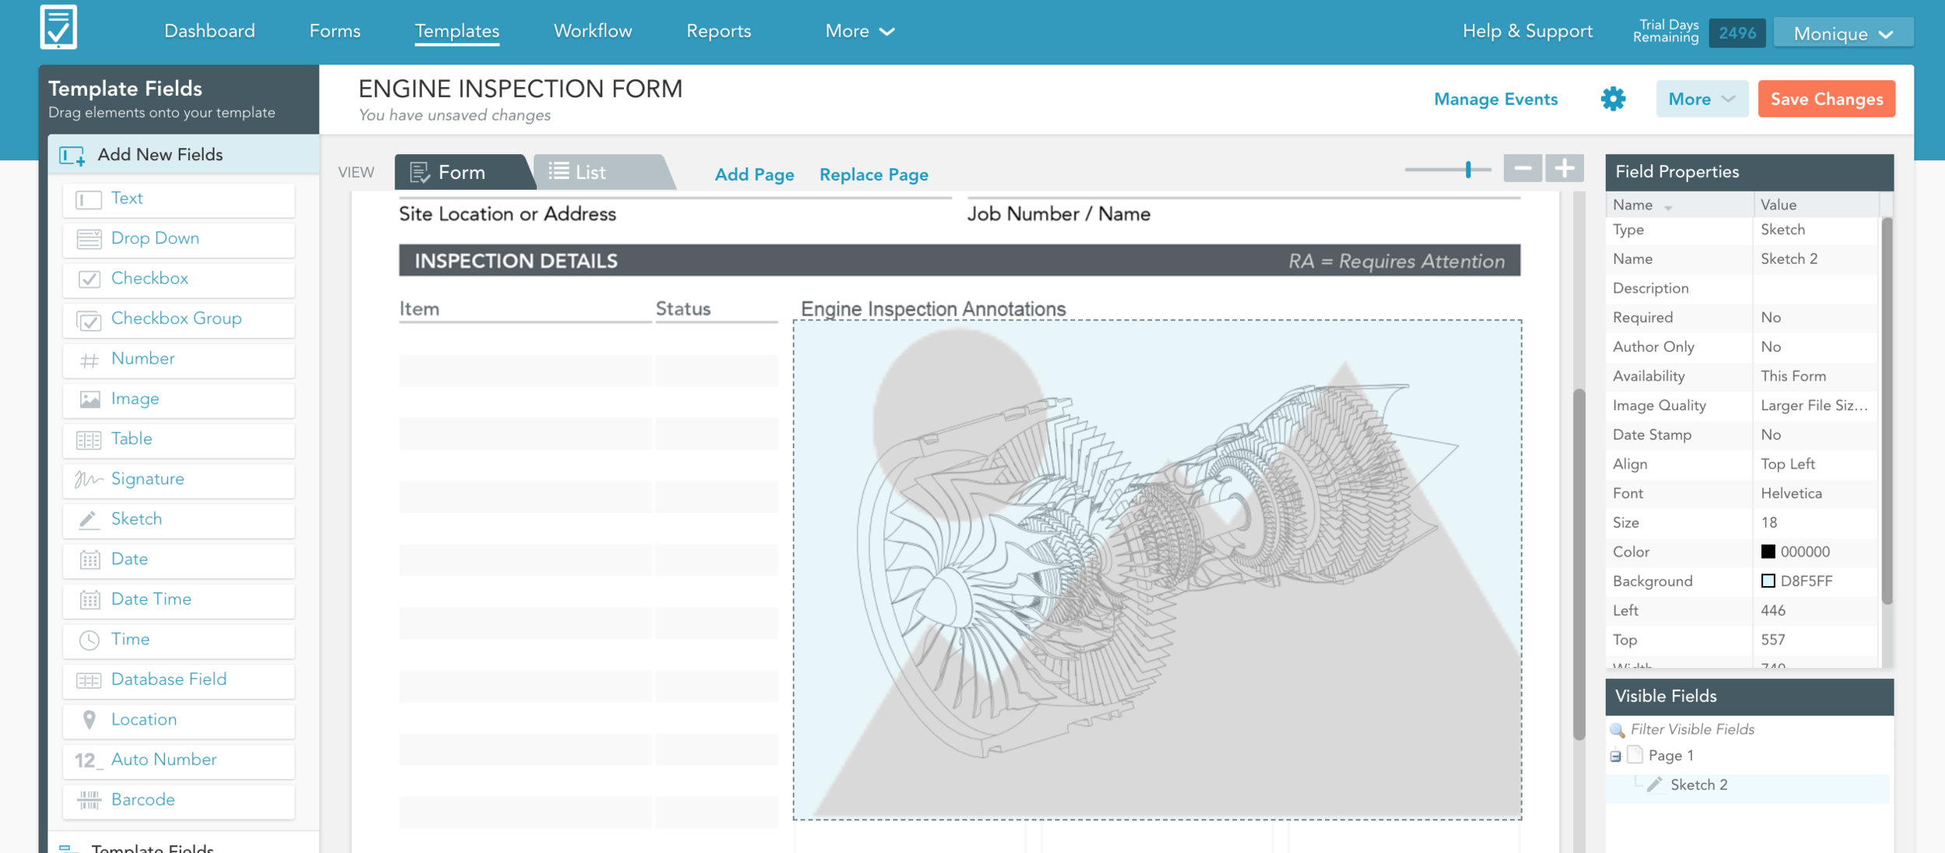
Task: Sort by the Name column header arrow
Action: [x=1668, y=207]
